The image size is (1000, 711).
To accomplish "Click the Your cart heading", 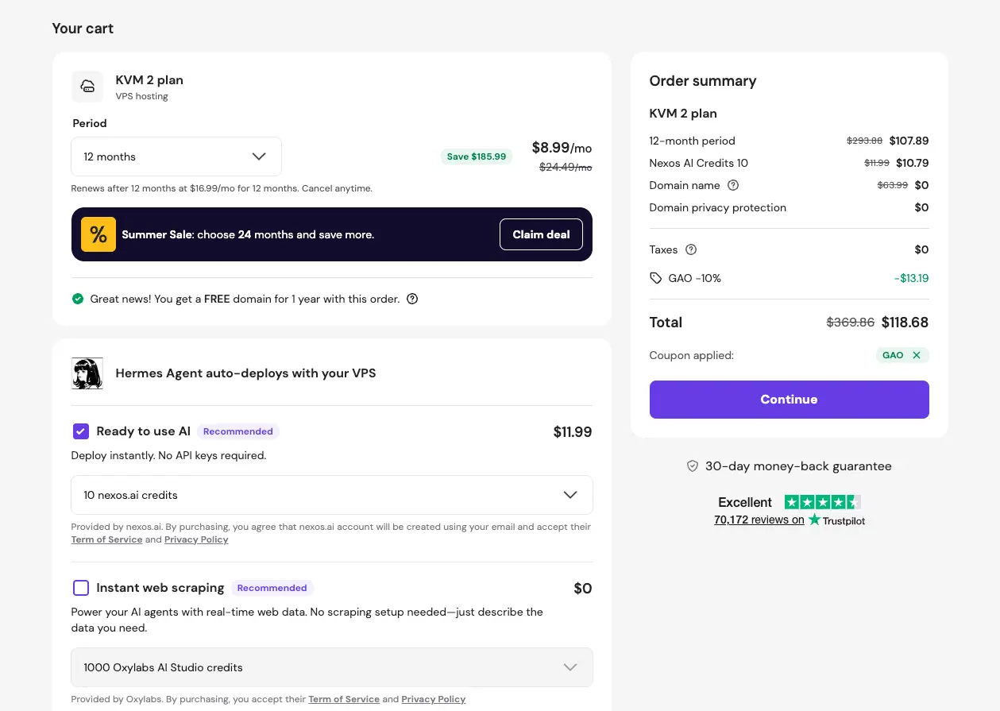I will pyautogui.click(x=83, y=29).
